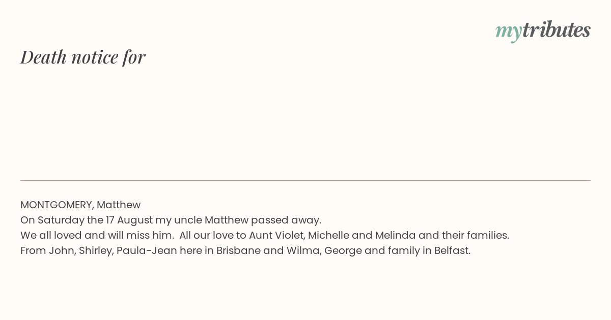Click the line starting "From John, Shirley"

(245, 250)
